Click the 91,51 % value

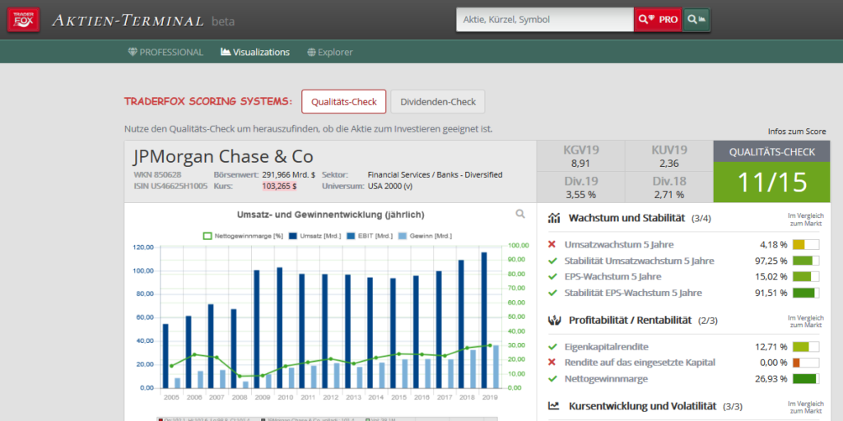771,293
